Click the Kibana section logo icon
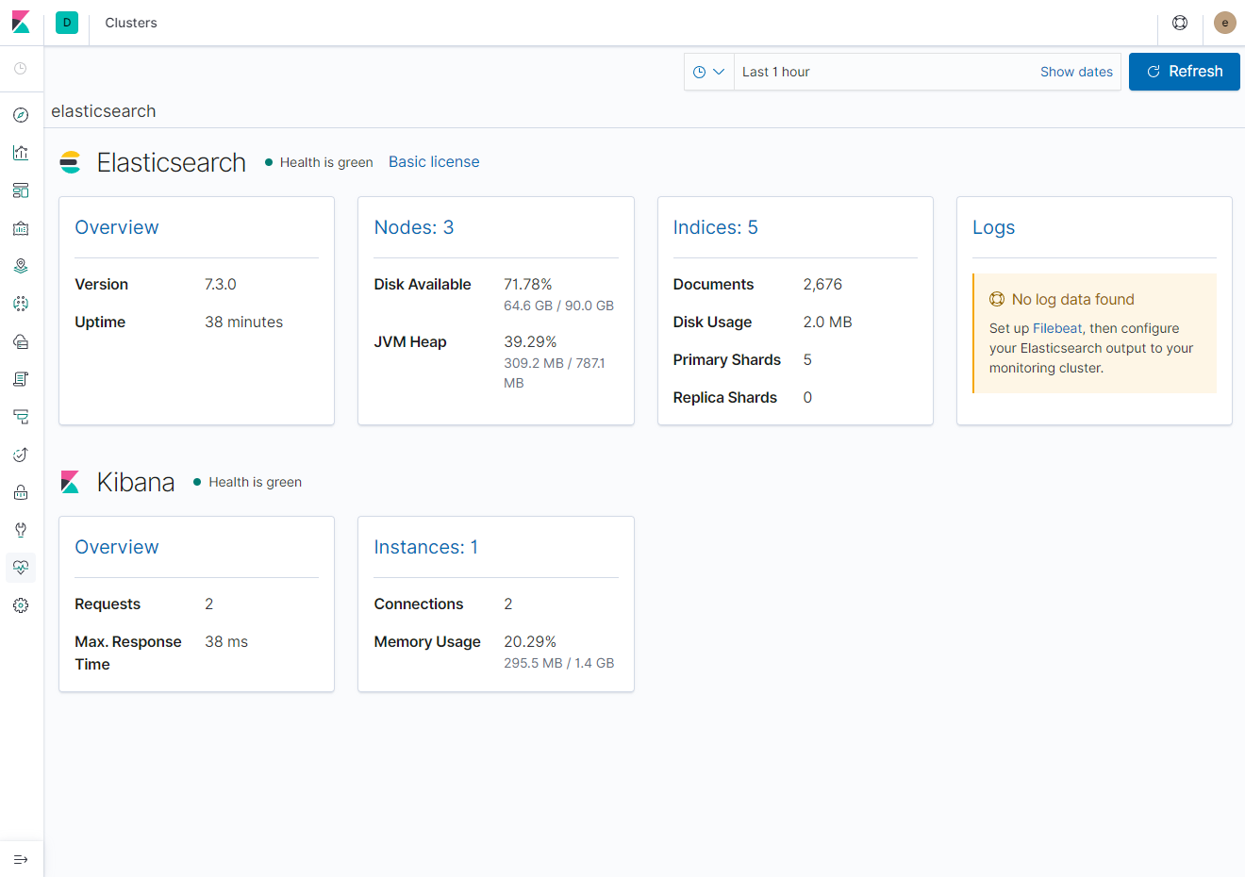1245x877 pixels. [70, 482]
